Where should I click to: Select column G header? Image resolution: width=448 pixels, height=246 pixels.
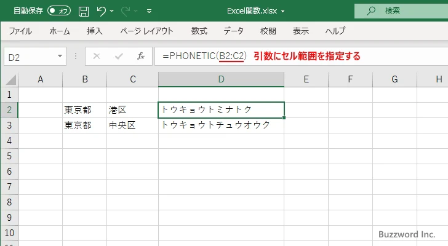[394, 79]
